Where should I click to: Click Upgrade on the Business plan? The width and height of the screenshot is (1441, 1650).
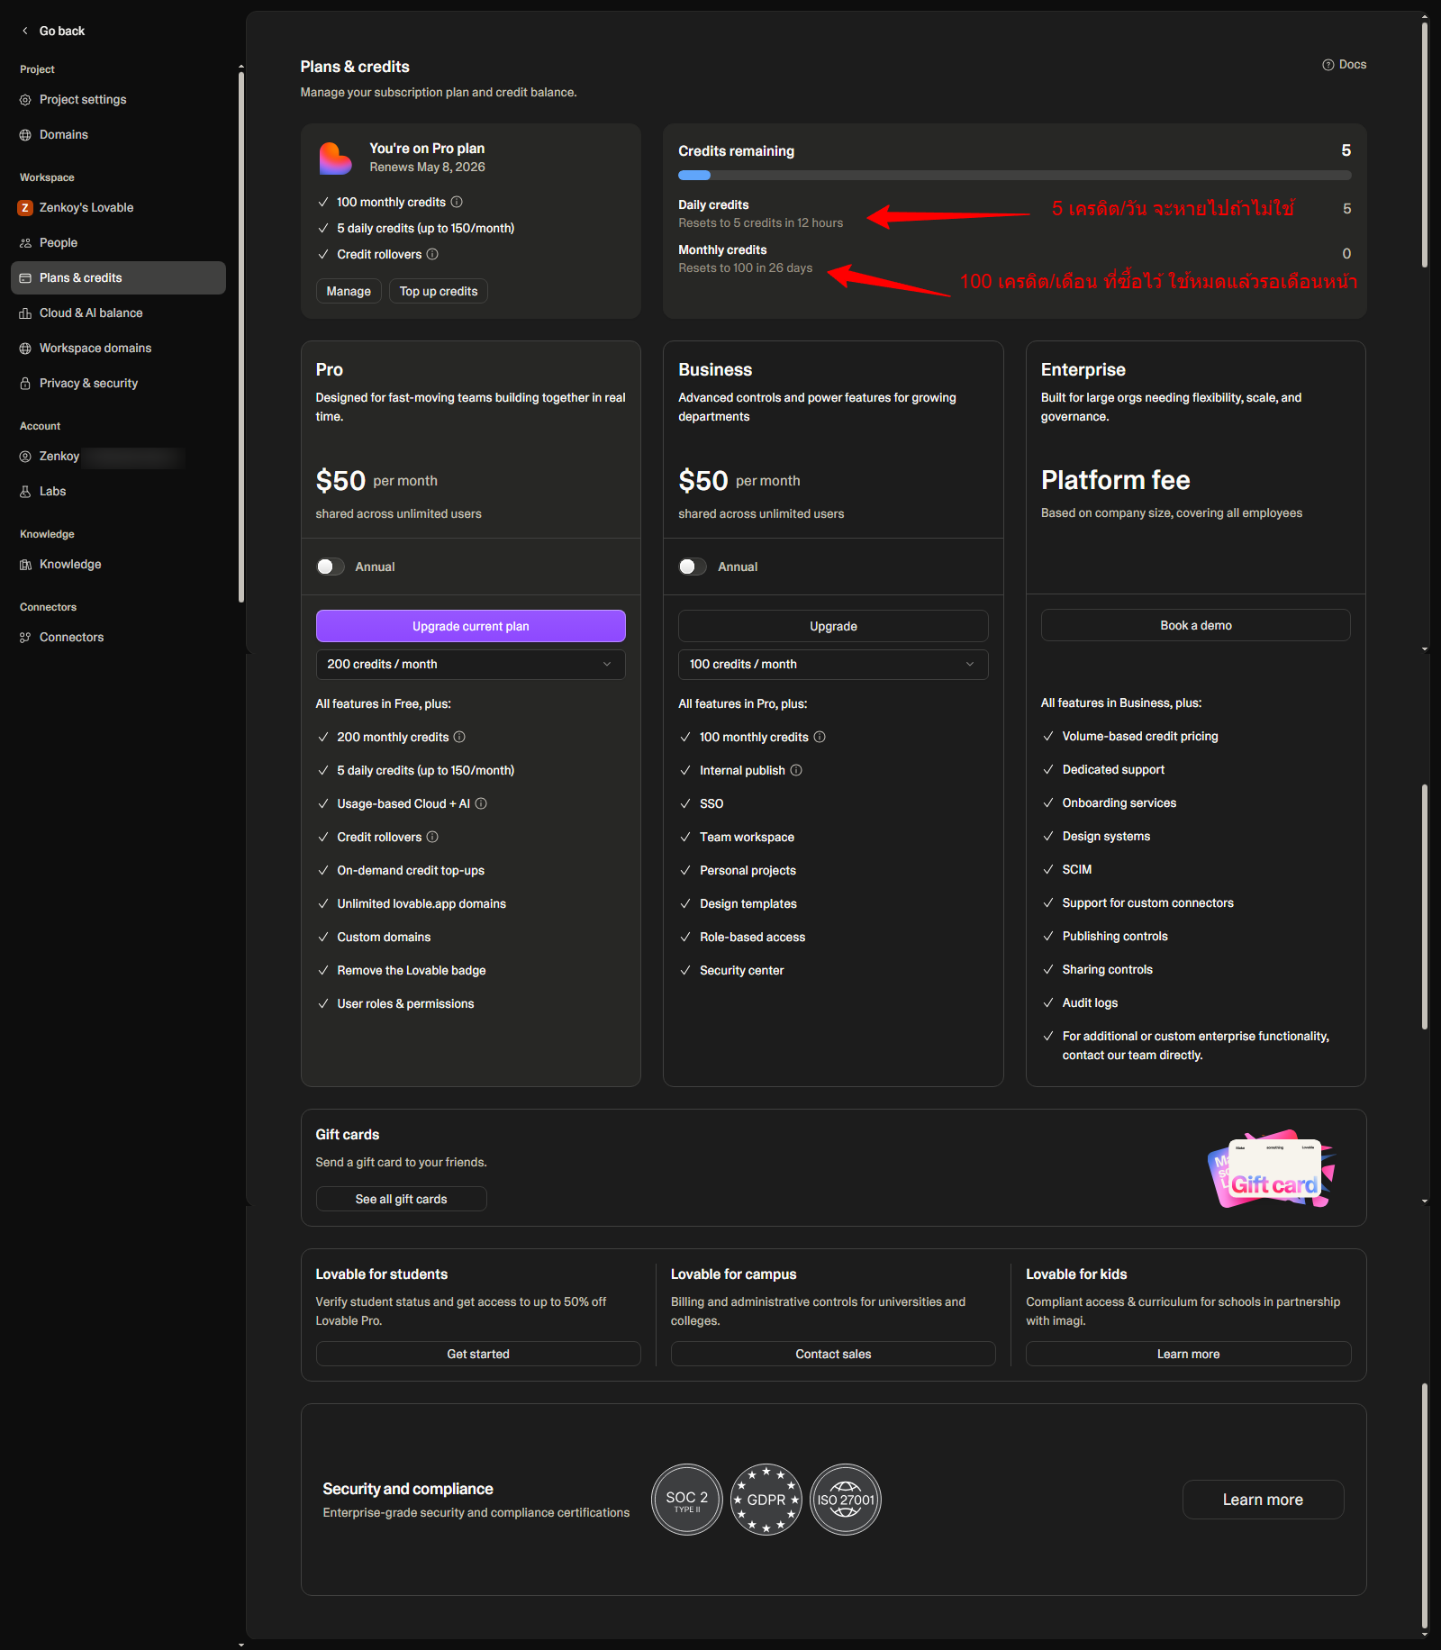833,627
